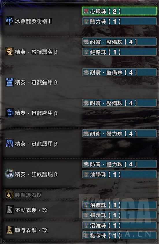Viewport: 159px width, 244px height.
Task: Select the 精英·狂紋護腿β leg armor icon
Action: coord(9,174)
